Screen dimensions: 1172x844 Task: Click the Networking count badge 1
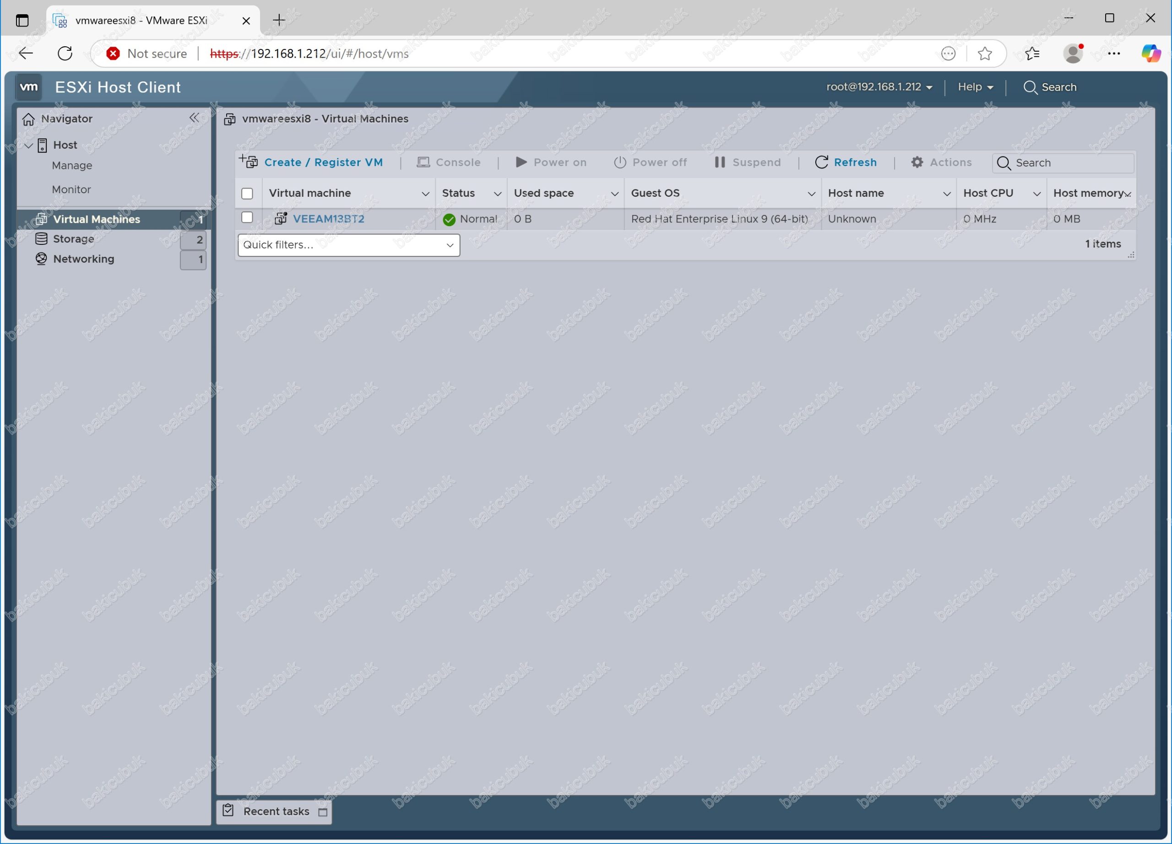pos(193,260)
